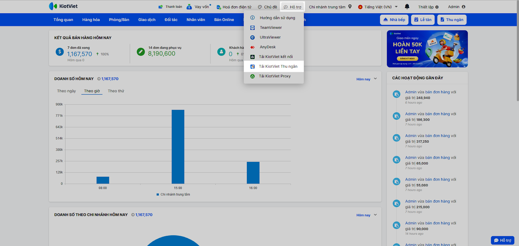Toggle Chi nhánh trung tâm chart legend
The width and height of the screenshot is (519, 246).
[x=173, y=195]
